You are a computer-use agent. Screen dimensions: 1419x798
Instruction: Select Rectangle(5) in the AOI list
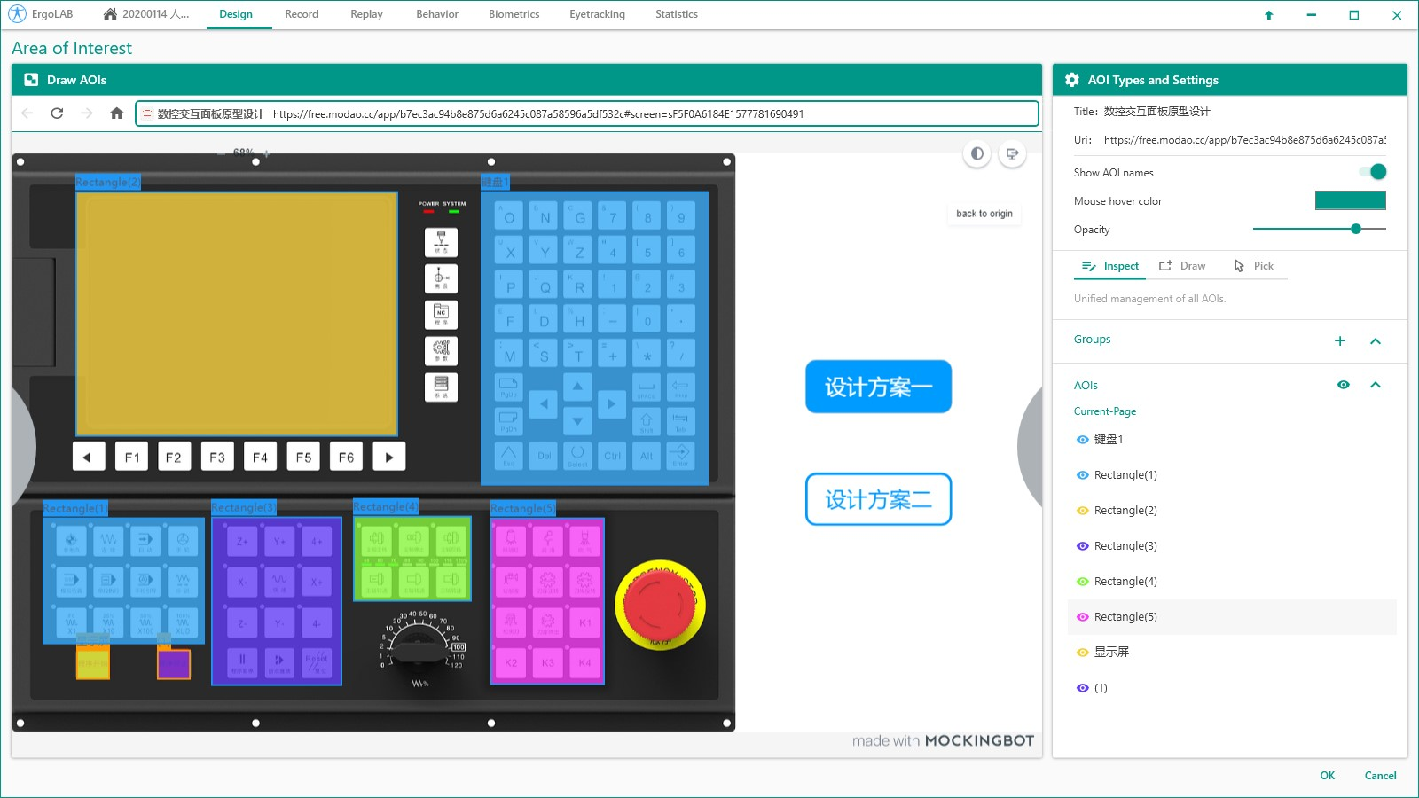[x=1125, y=617]
